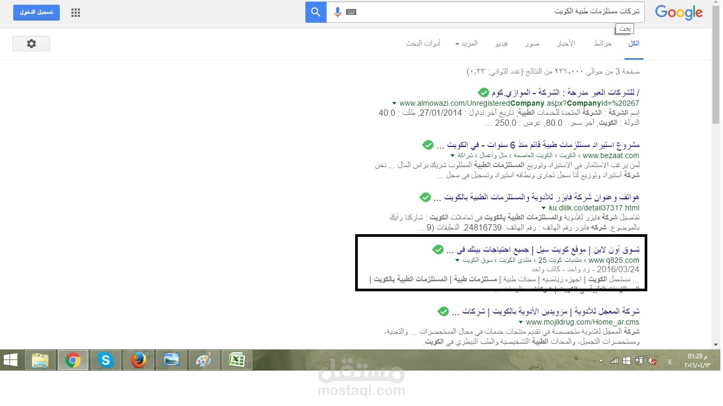This screenshot has width=723, height=406.
Task: Click the muted volume tray icon
Action: (x=652, y=361)
